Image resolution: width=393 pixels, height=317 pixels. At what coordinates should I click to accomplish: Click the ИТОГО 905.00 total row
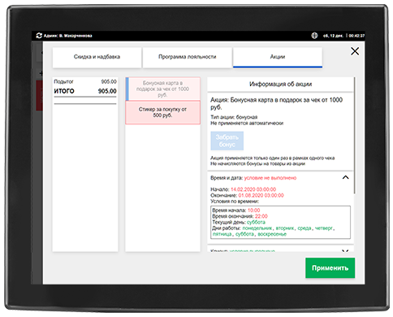(85, 91)
